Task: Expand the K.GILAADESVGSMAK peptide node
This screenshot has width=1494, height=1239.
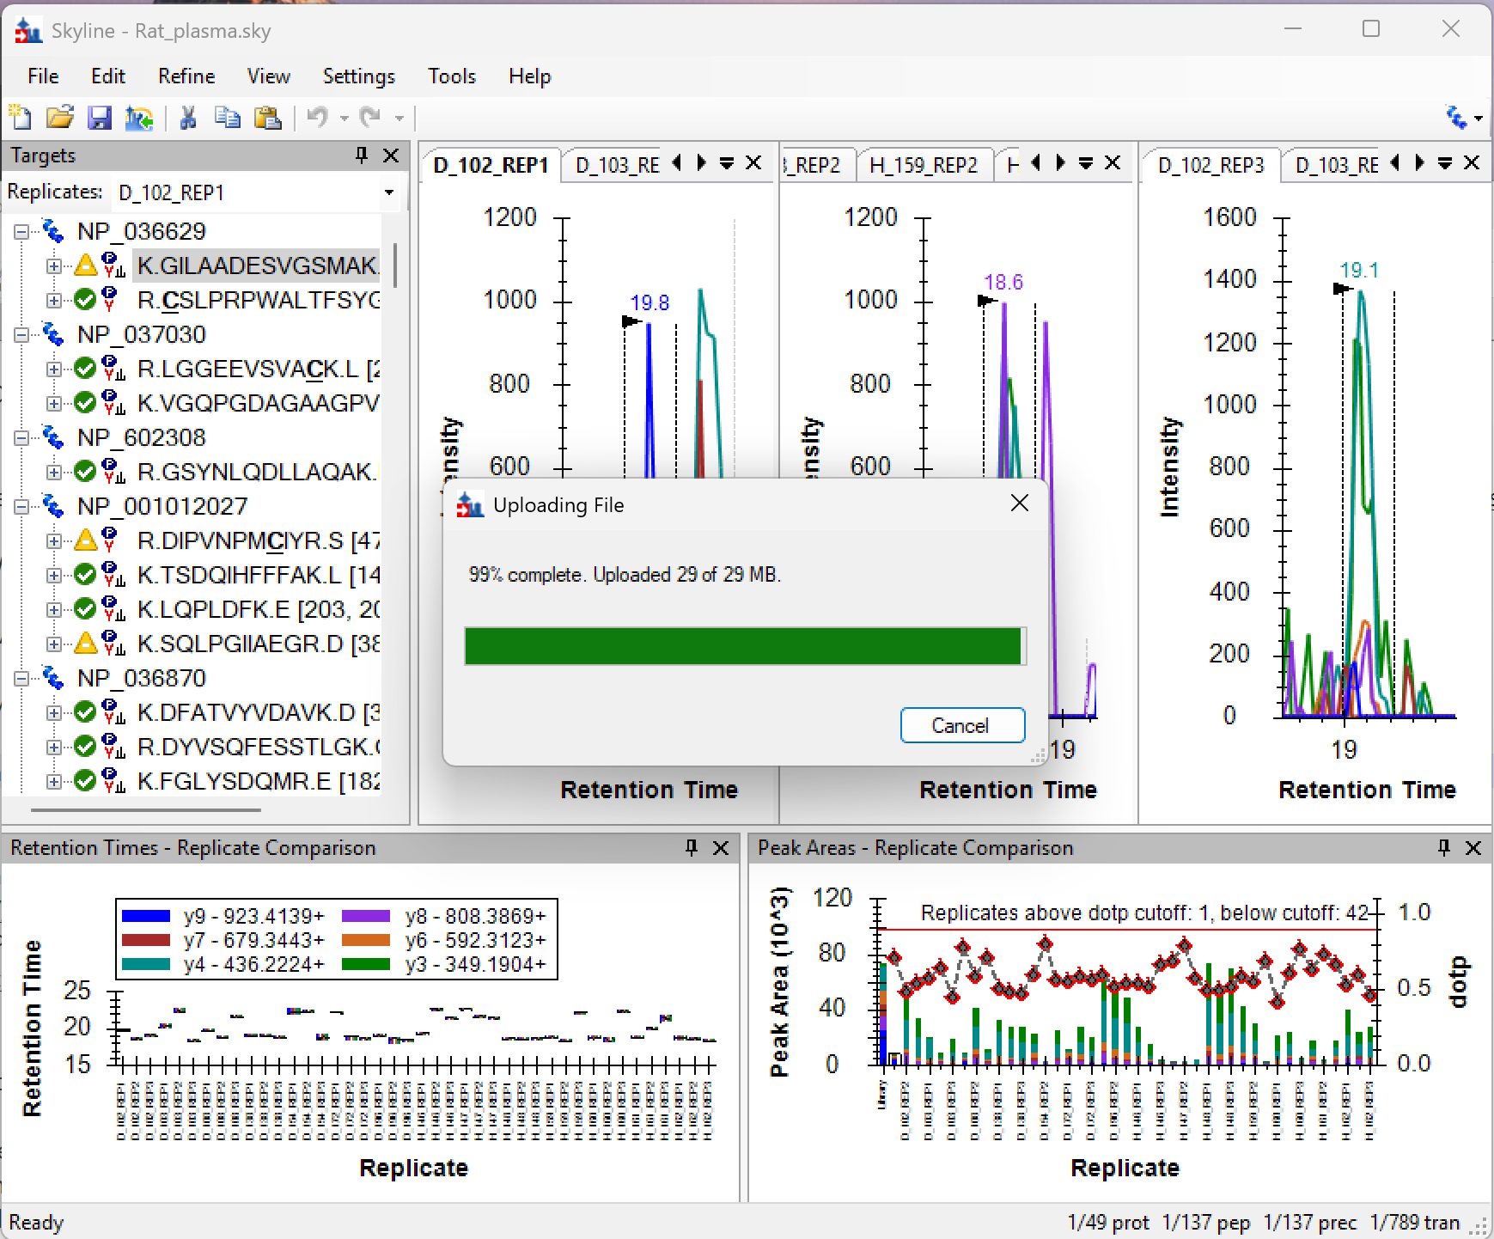Action: pos(54,266)
